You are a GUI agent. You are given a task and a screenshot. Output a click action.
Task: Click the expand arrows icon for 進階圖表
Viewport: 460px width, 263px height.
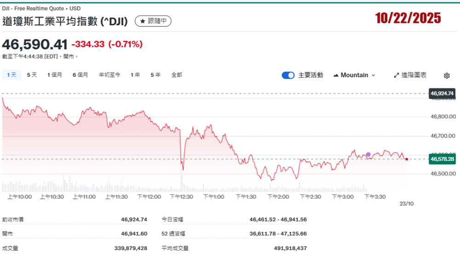click(x=396, y=75)
